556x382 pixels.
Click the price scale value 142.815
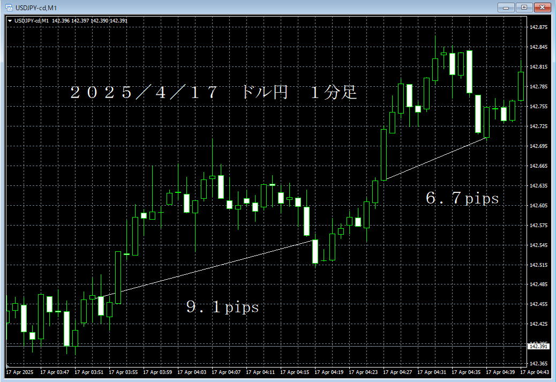[538, 67]
